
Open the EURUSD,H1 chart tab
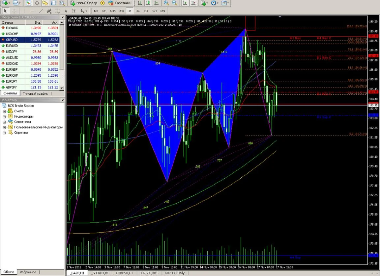[124, 273]
